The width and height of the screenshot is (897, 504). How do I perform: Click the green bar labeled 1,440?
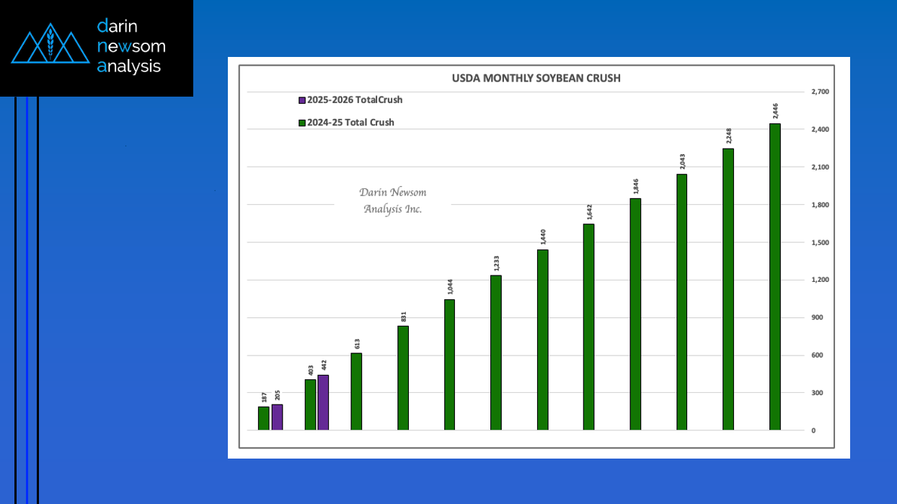tap(542, 340)
